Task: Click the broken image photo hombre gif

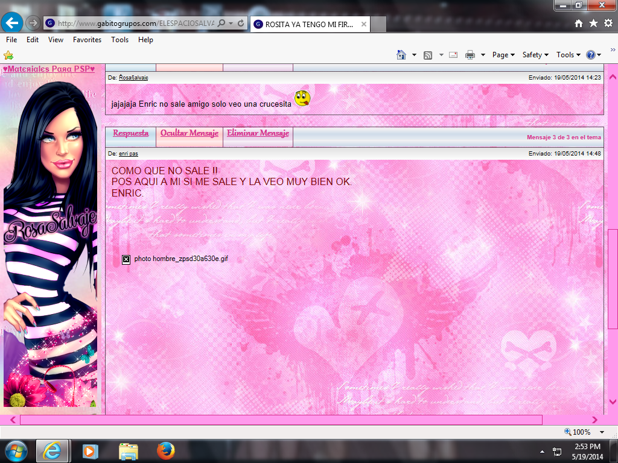Action: [126, 259]
